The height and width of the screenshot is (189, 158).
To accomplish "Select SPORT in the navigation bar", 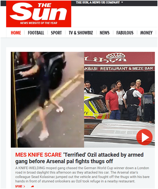I will 56,33.
